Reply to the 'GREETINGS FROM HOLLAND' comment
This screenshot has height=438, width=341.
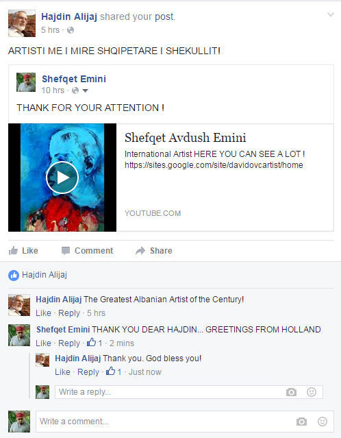[69, 343]
